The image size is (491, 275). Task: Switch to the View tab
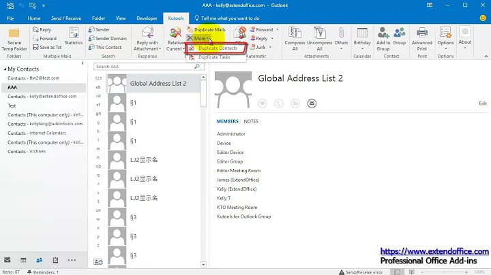pos(121,18)
